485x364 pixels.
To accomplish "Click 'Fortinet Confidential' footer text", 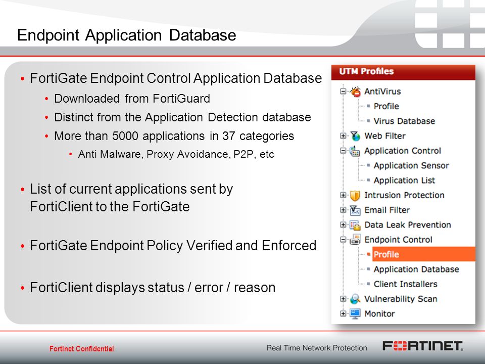I will point(82,349).
